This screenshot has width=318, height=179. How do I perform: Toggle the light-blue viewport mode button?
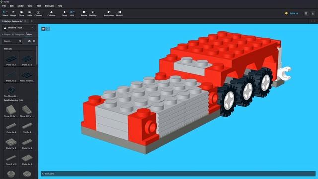click(x=48, y=29)
